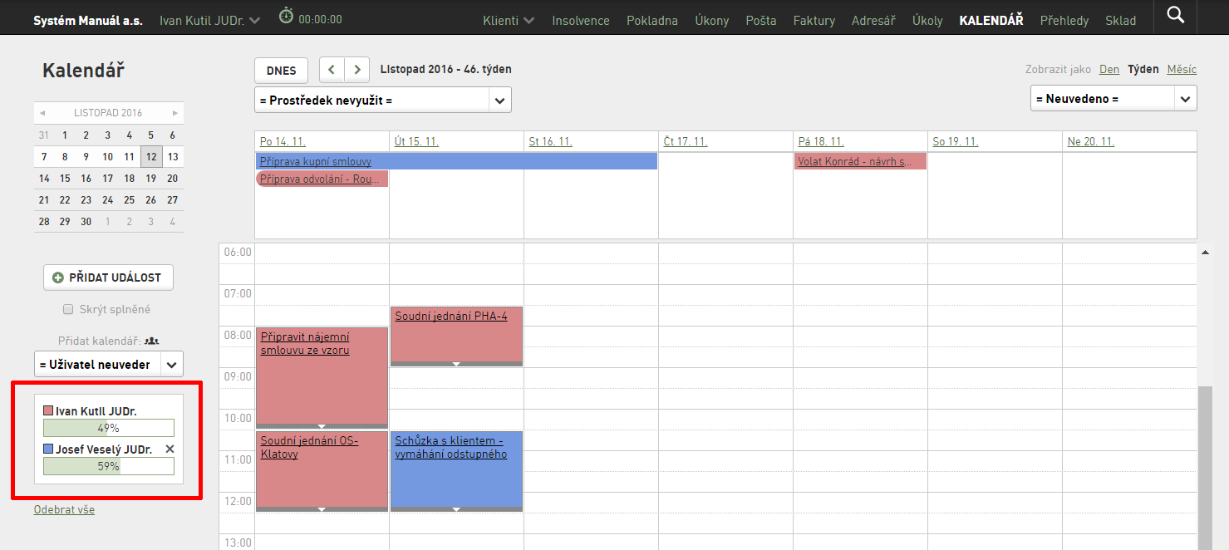Screen dimensions: 1229x550
Task: Expand Uživatel neuveden dropdown
Action: tap(109, 364)
